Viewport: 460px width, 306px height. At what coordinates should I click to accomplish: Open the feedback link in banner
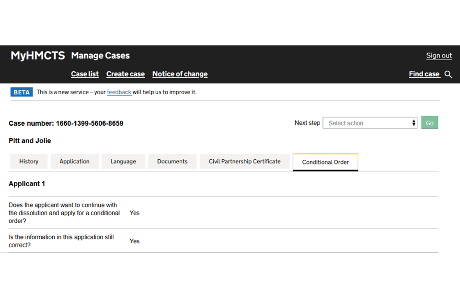pyautogui.click(x=119, y=92)
